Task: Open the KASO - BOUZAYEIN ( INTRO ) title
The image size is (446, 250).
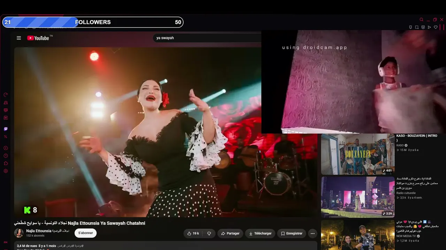Action: tap(417, 138)
